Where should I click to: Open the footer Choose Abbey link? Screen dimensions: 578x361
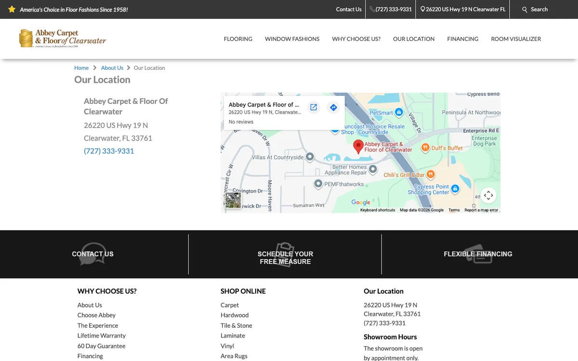pyautogui.click(x=96, y=315)
